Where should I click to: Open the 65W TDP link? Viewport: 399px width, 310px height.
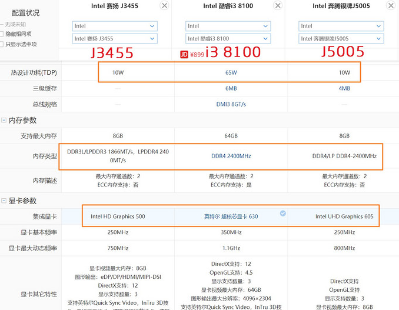pyautogui.click(x=231, y=73)
